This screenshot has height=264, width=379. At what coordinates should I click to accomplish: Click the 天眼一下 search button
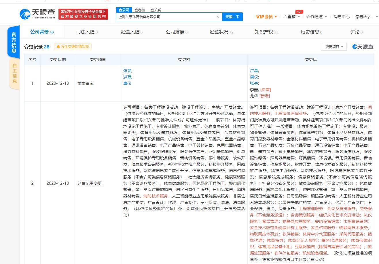pyautogui.click(x=233, y=17)
